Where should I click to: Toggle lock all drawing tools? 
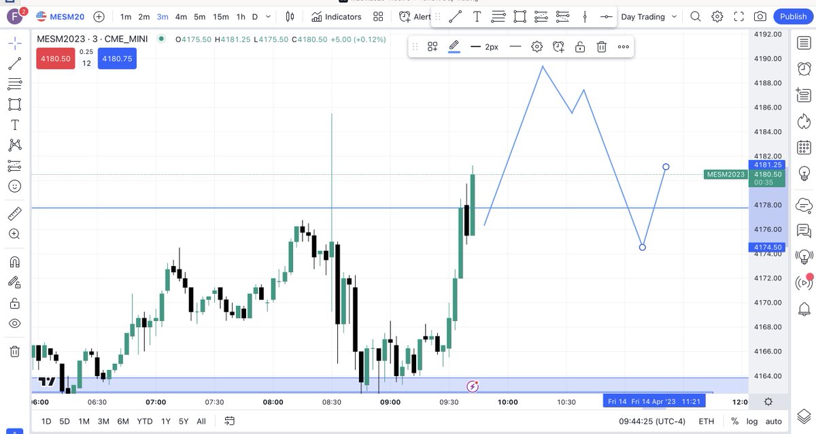click(15, 303)
